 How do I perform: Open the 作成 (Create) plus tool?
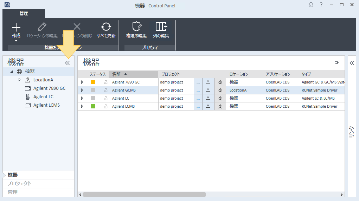click(x=16, y=27)
